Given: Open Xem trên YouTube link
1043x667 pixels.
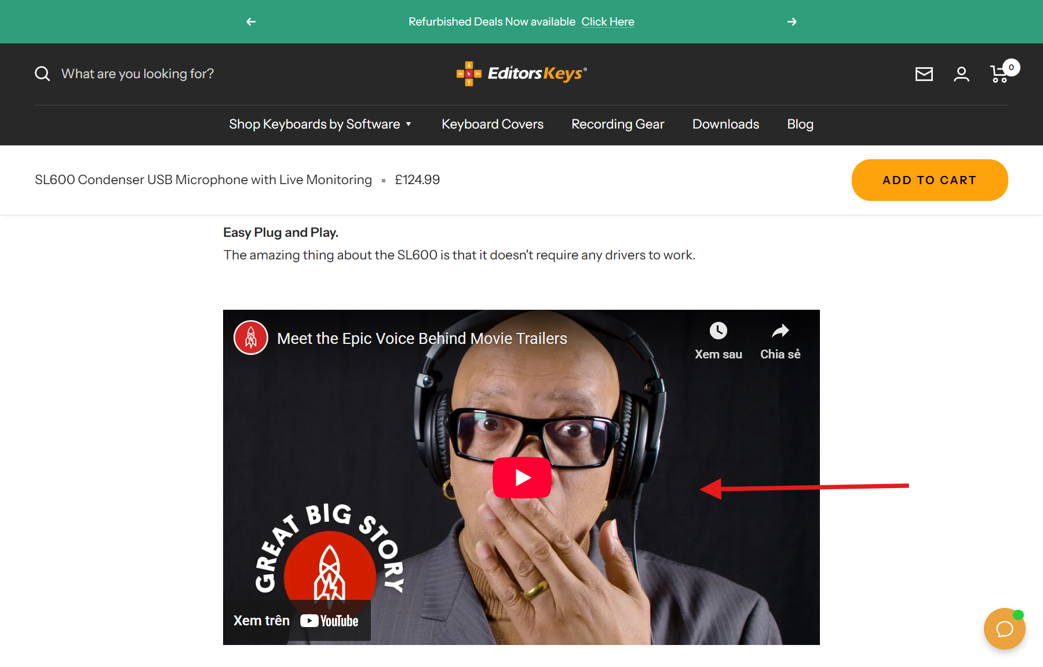Looking at the screenshot, I should [x=296, y=621].
